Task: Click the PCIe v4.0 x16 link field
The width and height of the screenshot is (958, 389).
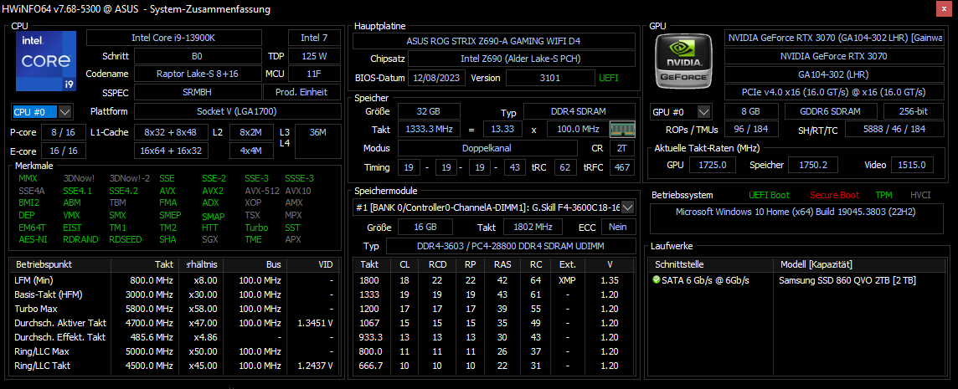Action: [833, 92]
